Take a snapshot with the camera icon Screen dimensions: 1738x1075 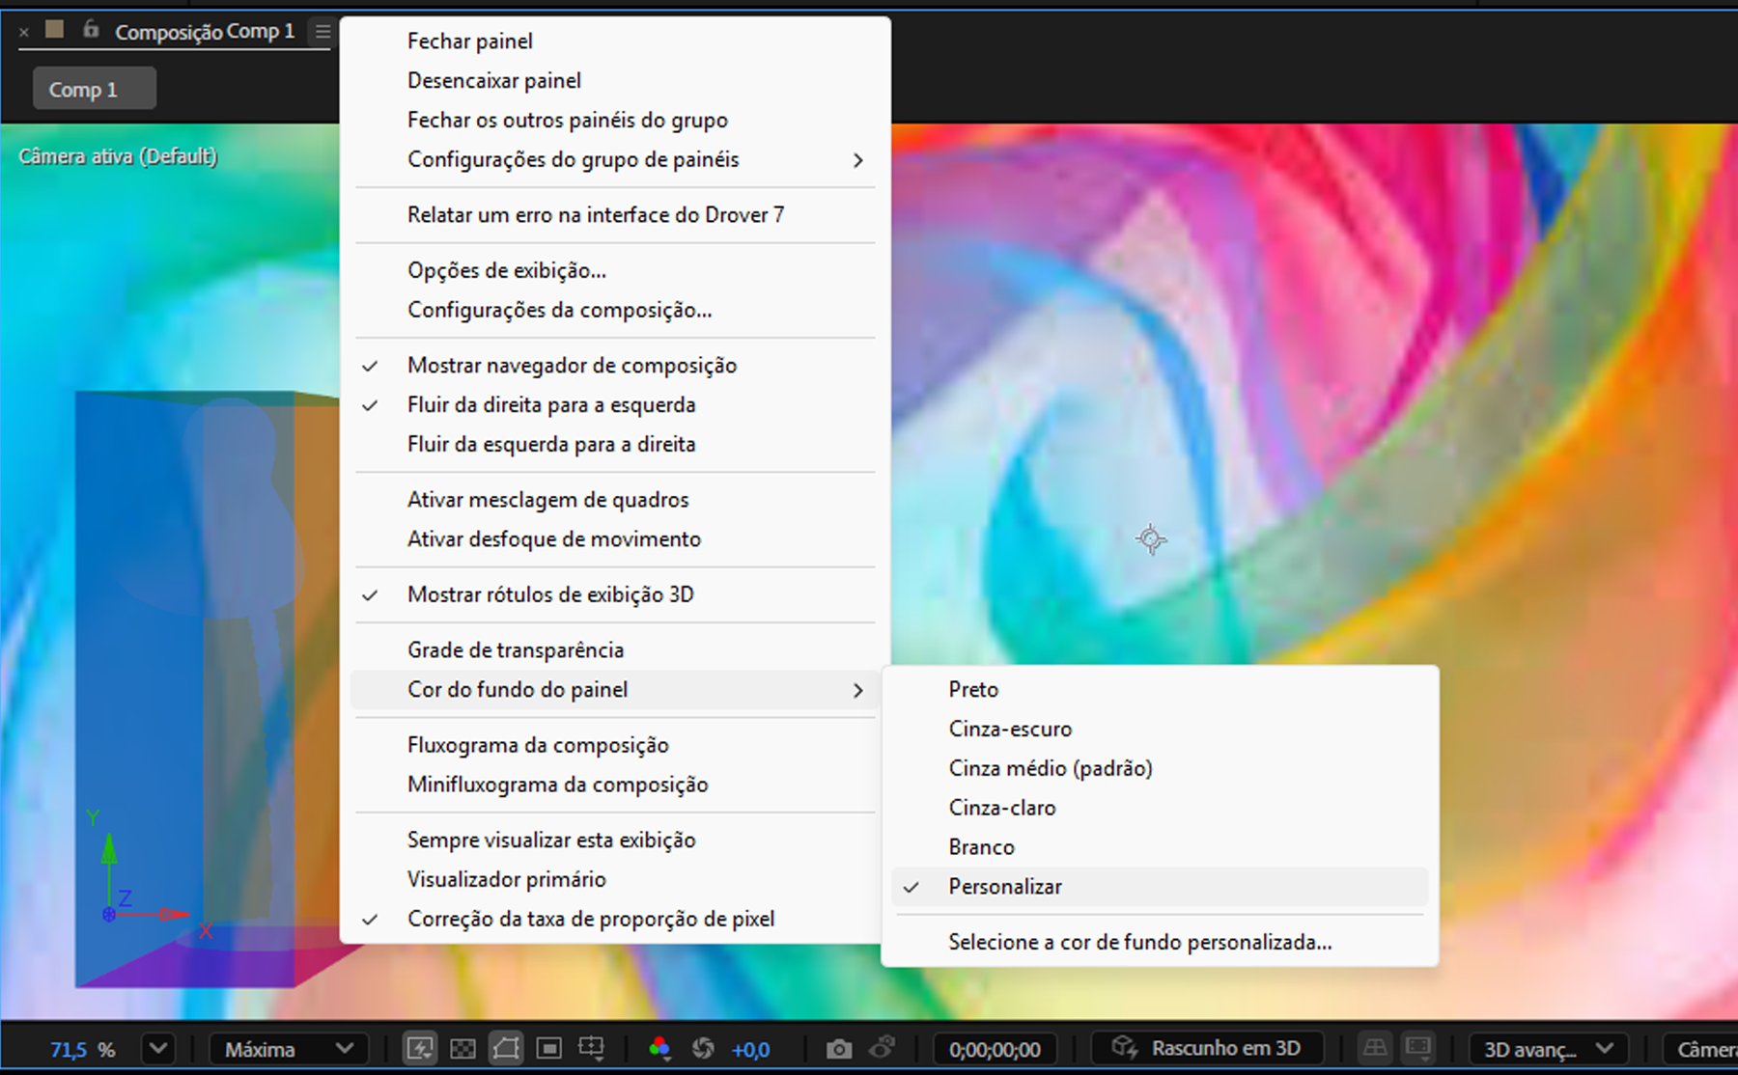point(838,1049)
